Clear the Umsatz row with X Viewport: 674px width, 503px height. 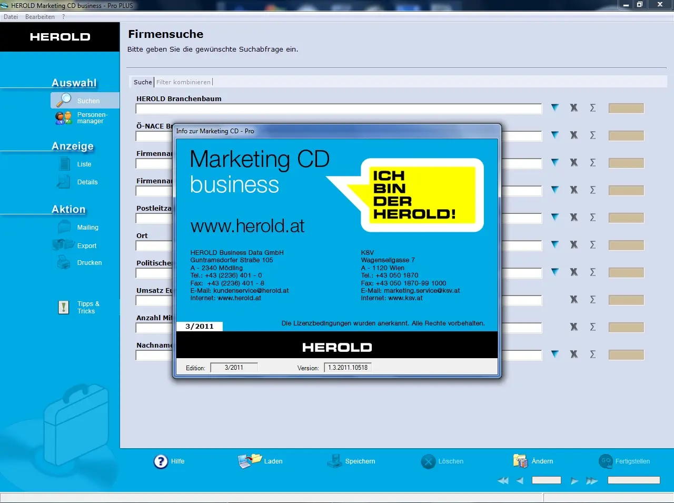click(574, 299)
